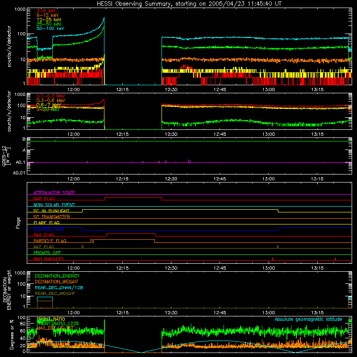This screenshot has width=357, height=357.
Task: Select the SAA_FLAG label
Action: click(x=44, y=235)
